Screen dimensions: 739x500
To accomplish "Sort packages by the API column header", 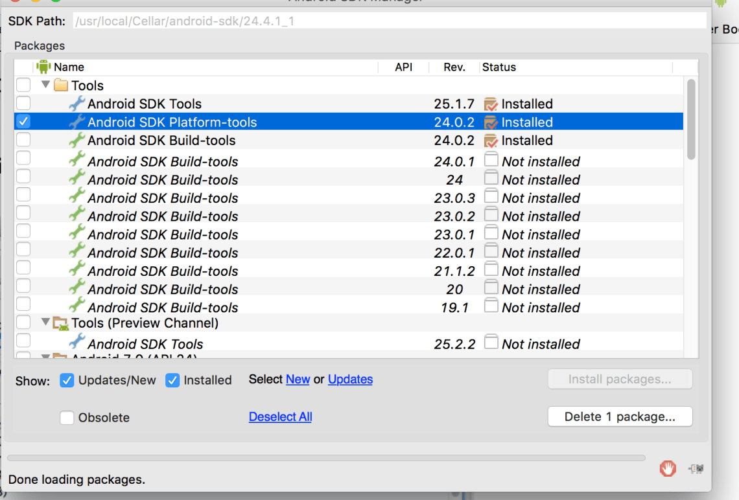I will 403,67.
